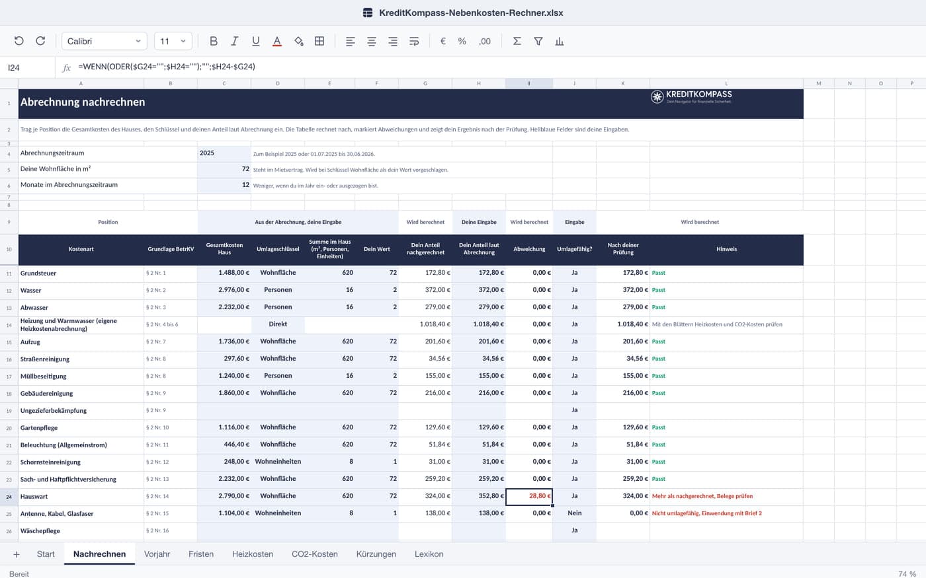The width and height of the screenshot is (926, 578).
Task: Toggle italic formatting
Action: [234, 41]
